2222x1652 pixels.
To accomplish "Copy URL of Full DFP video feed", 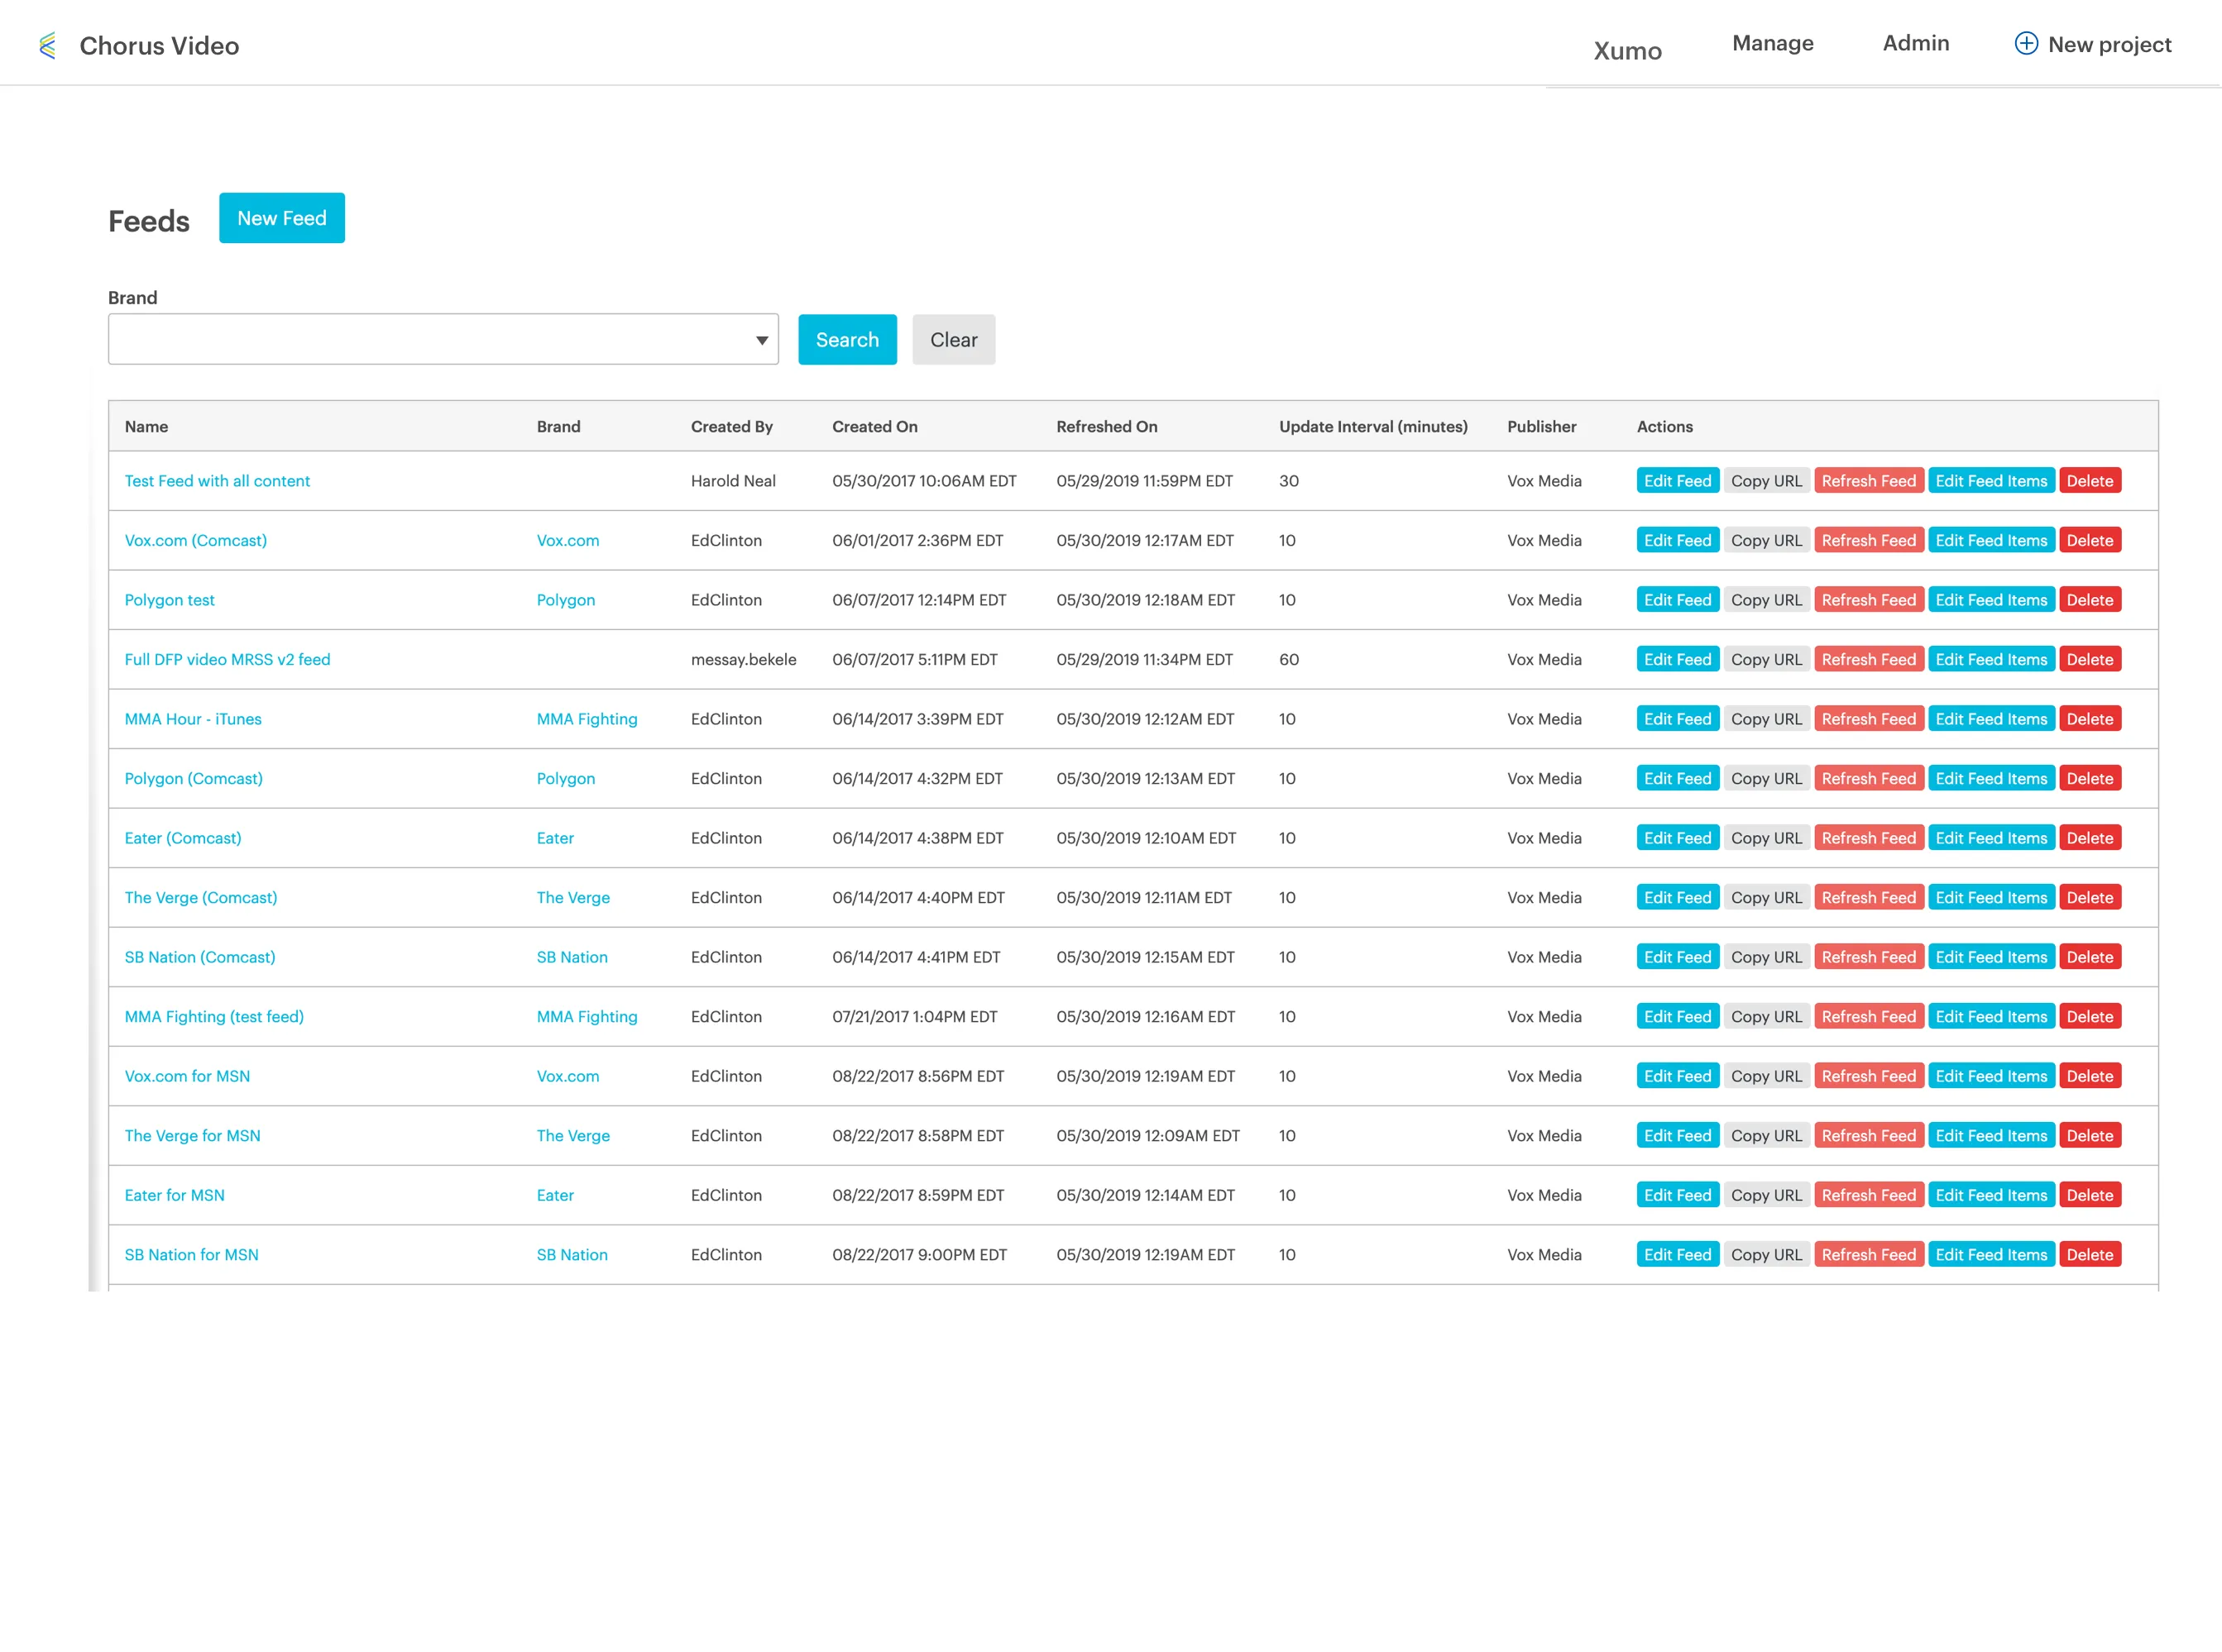I will point(1767,659).
